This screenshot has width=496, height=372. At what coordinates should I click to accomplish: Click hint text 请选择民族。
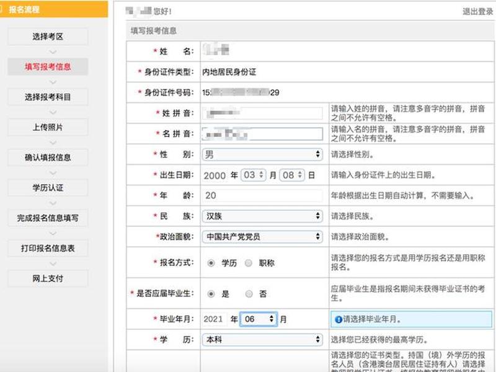(353, 216)
